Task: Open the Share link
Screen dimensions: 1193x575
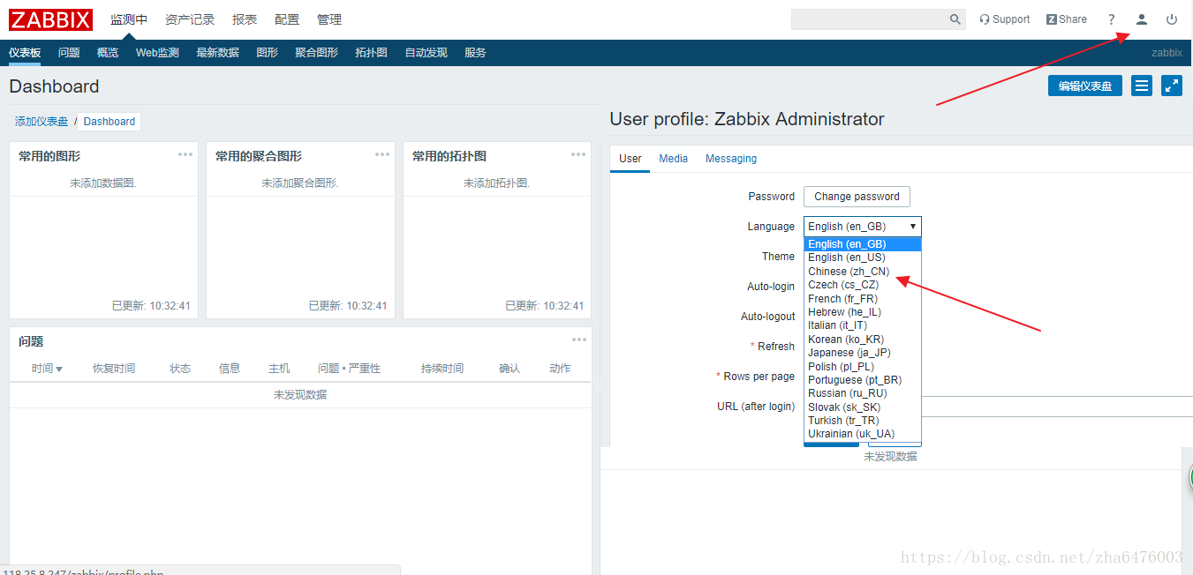Action: pyautogui.click(x=1067, y=19)
